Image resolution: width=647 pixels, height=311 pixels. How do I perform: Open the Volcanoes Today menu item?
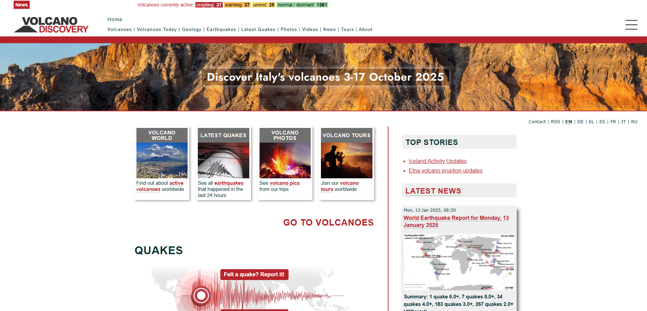pos(157,30)
